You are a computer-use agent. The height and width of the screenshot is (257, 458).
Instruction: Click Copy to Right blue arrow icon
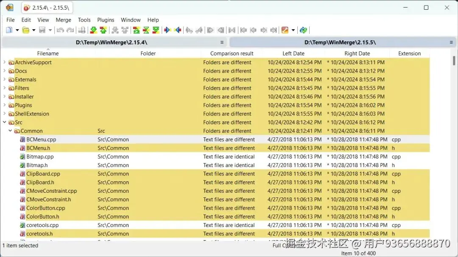point(168,30)
